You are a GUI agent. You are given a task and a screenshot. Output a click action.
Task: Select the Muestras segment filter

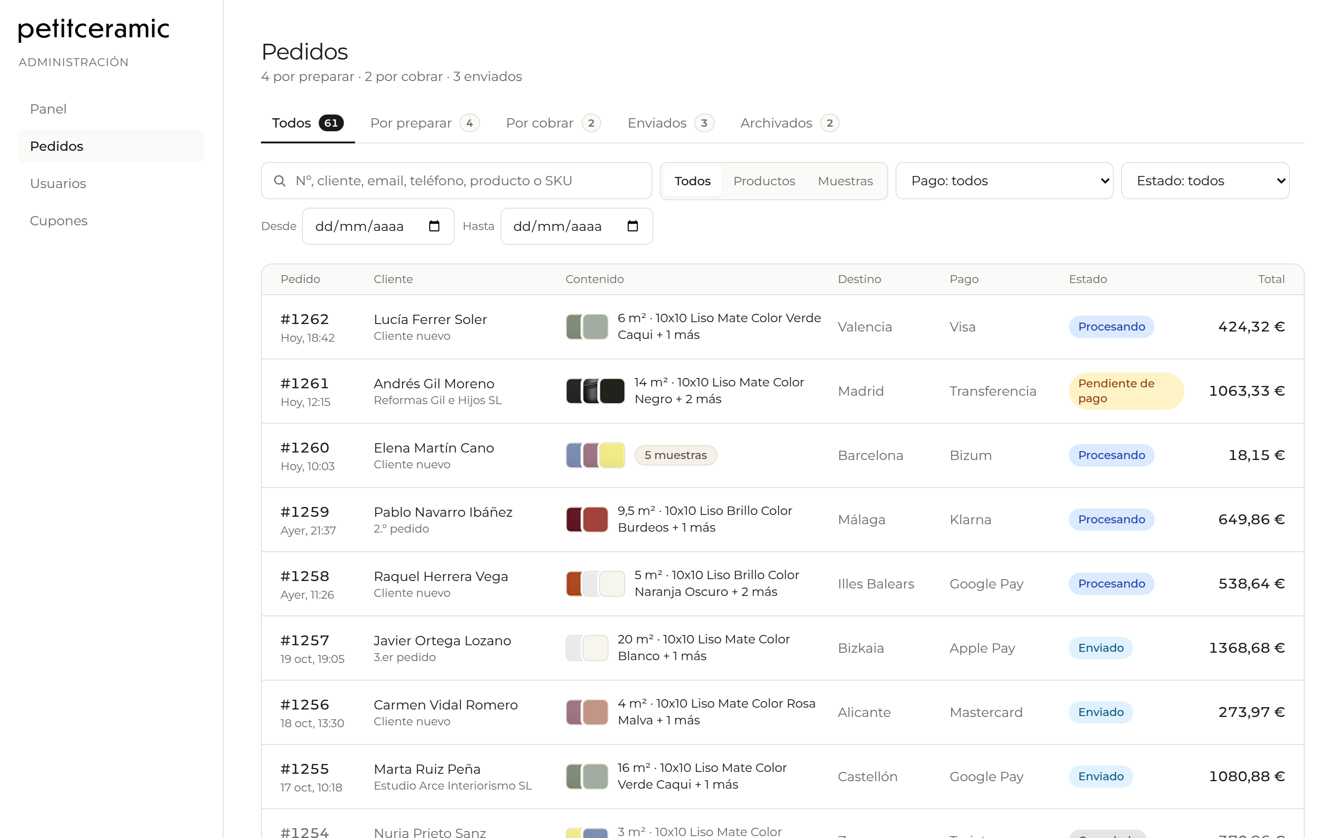point(845,181)
